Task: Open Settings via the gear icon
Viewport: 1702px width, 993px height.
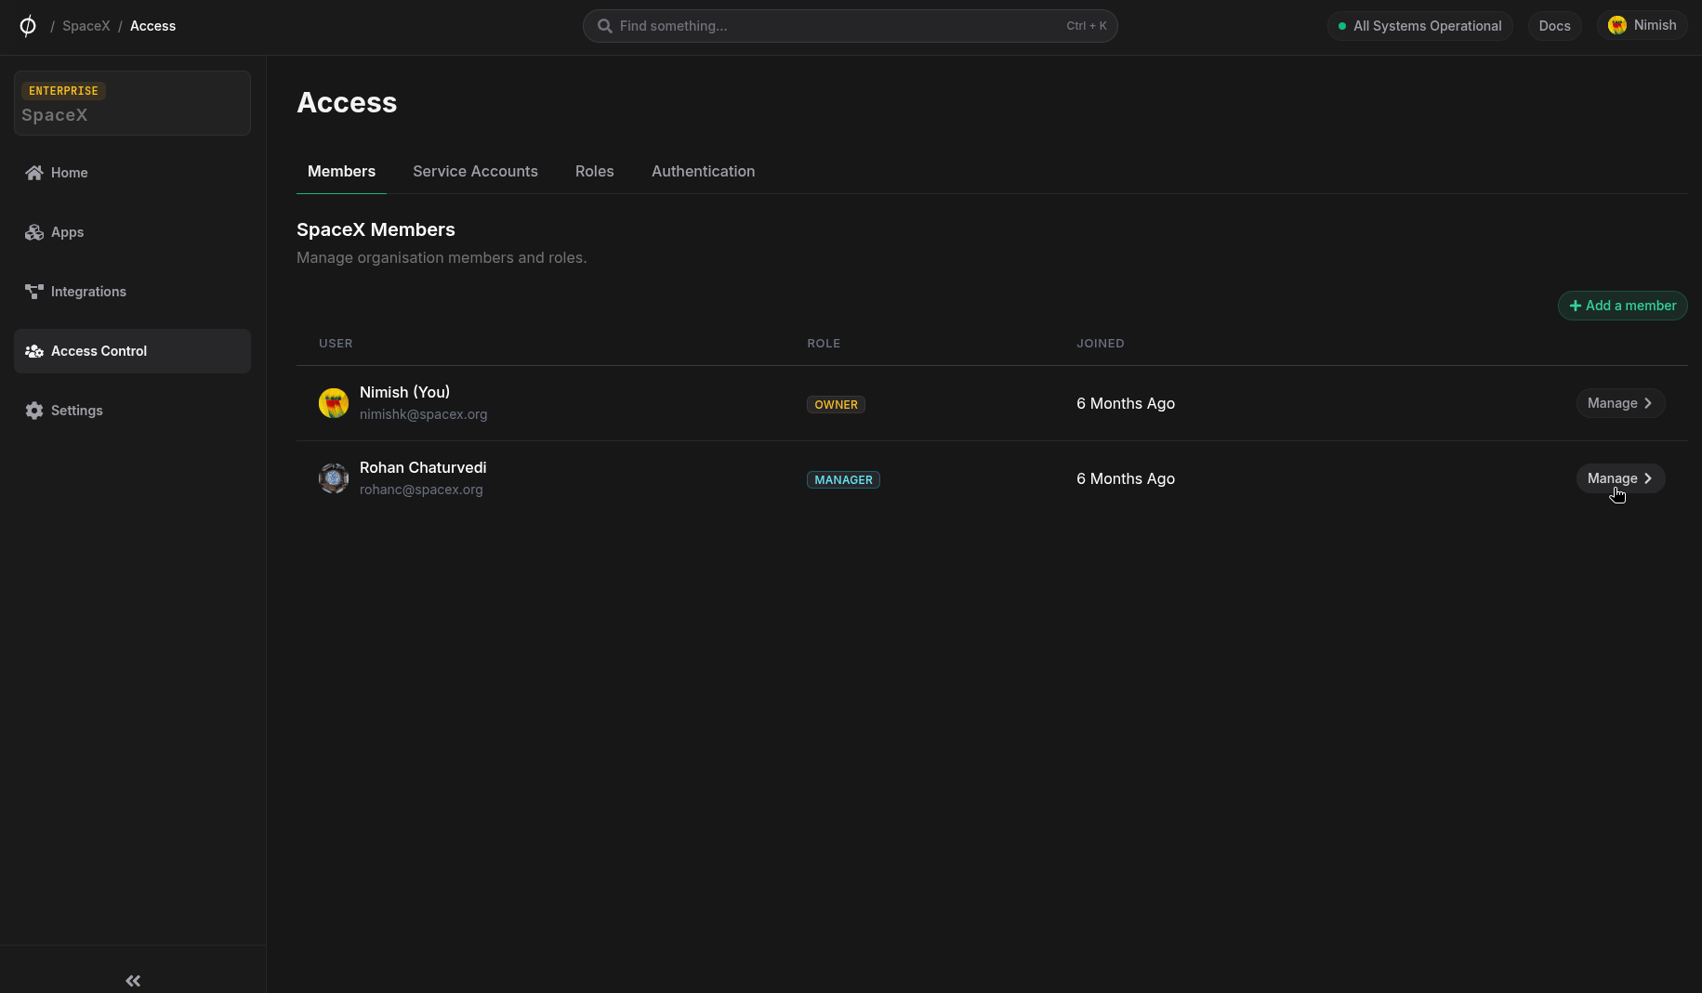Action: pyautogui.click(x=33, y=411)
